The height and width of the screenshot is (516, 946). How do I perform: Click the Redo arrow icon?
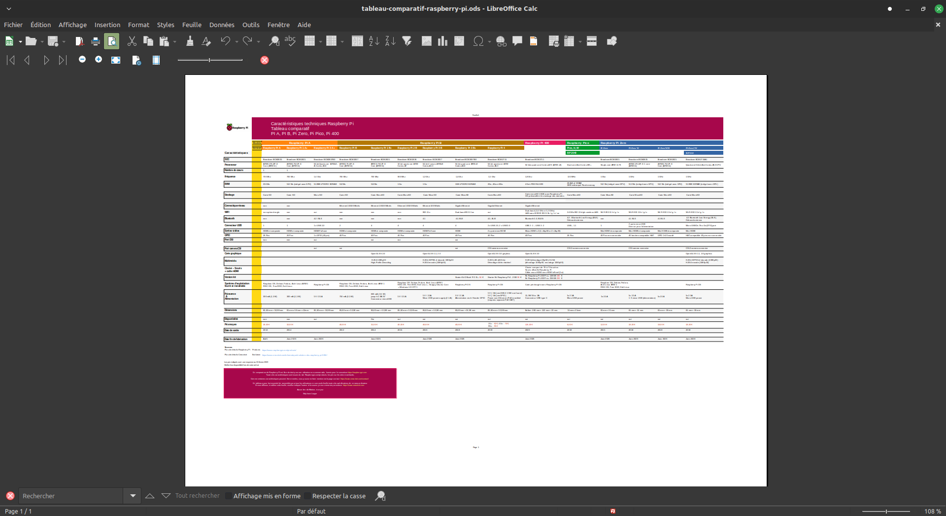(247, 41)
